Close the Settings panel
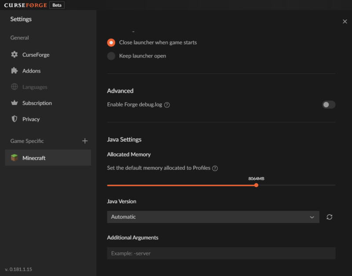 (x=345, y=22)
